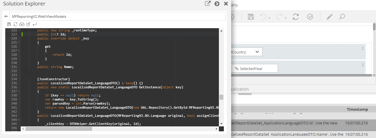Close the Solution Explorer panel
This screenshot has width=376, height=138.
226,4
